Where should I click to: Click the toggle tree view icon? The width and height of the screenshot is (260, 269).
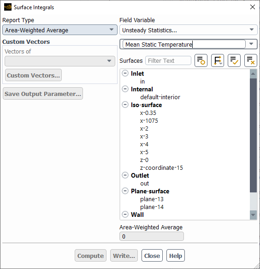(201, 60)
